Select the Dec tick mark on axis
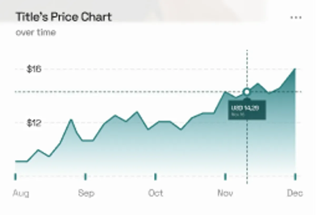This screenshot has width=316, height=215. pos(295,177)
